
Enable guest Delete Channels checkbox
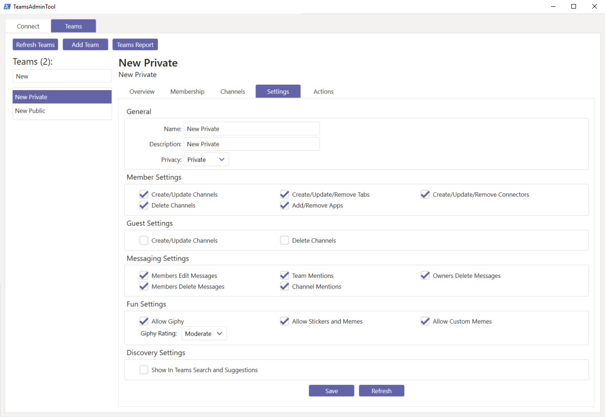click(285, 241)
